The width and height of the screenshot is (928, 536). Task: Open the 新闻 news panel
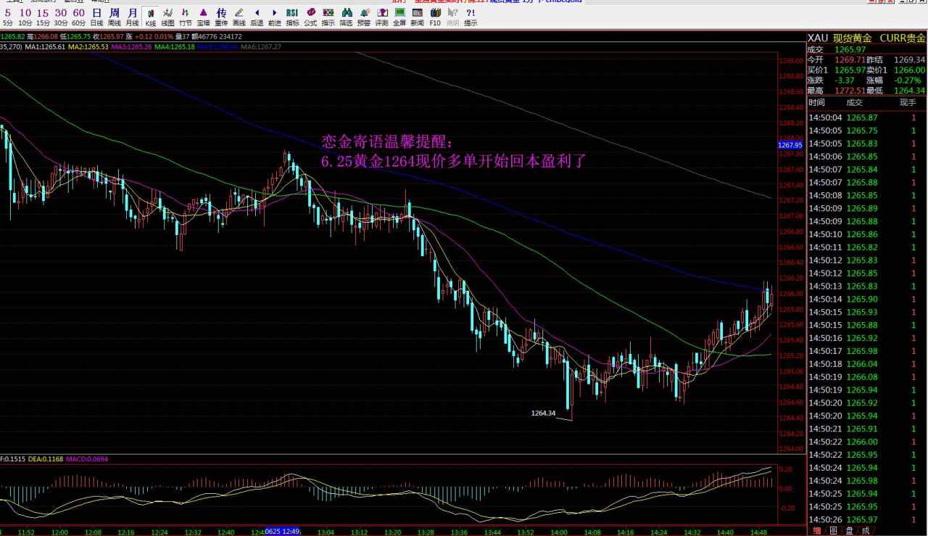[x=417, y=17]
